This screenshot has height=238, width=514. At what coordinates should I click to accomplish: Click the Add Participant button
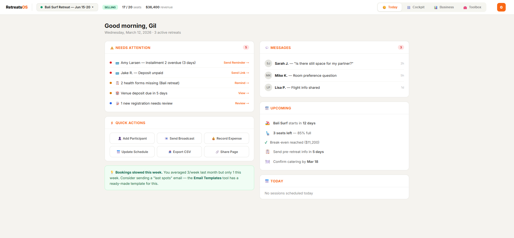132,139
